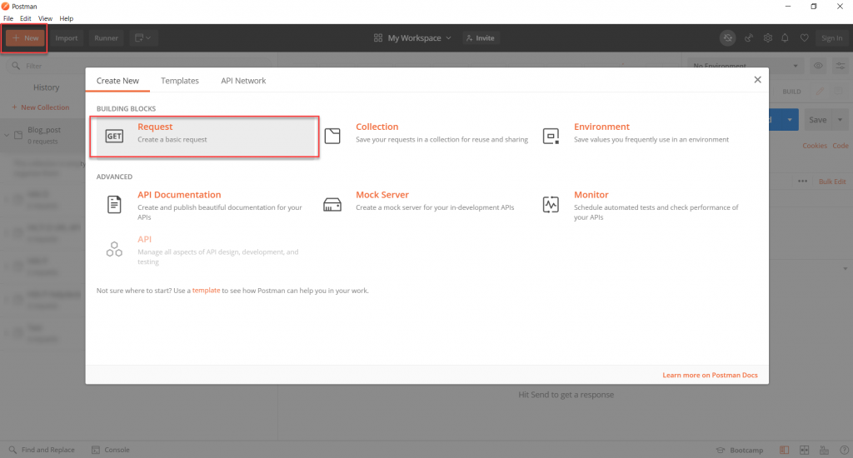Viewport: 853px width, 458px height.
Task: Select the Create New tab
Action: click(117, 81)
